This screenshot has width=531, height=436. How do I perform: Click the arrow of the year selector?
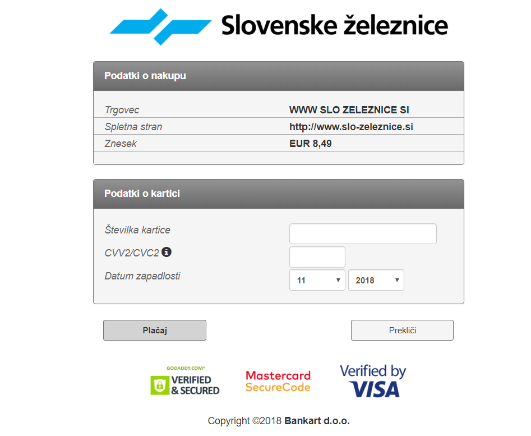[397, 280]
